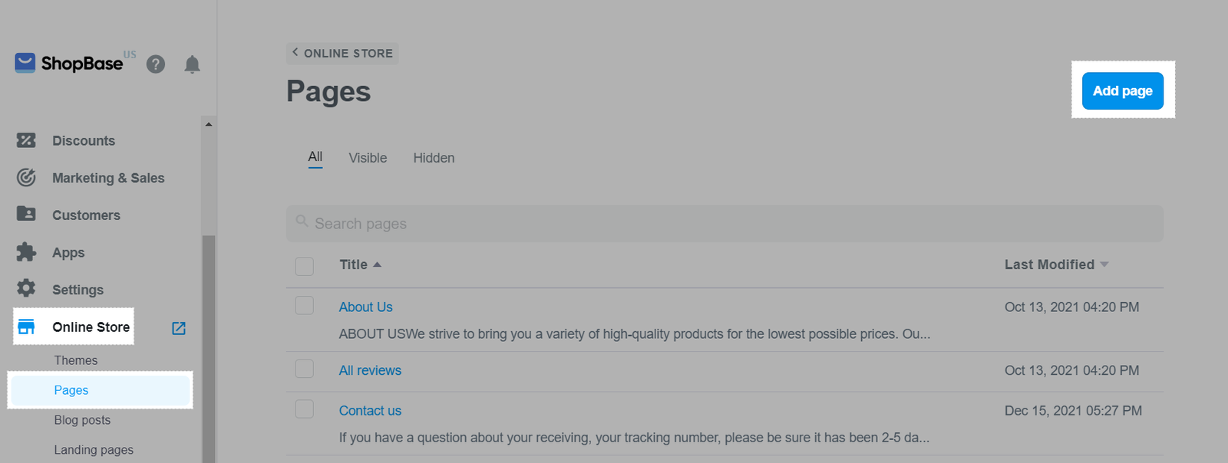This screenshot has width=1228, height=463.
Task: Click the Settings gear icon
Action: pos(26,288)
